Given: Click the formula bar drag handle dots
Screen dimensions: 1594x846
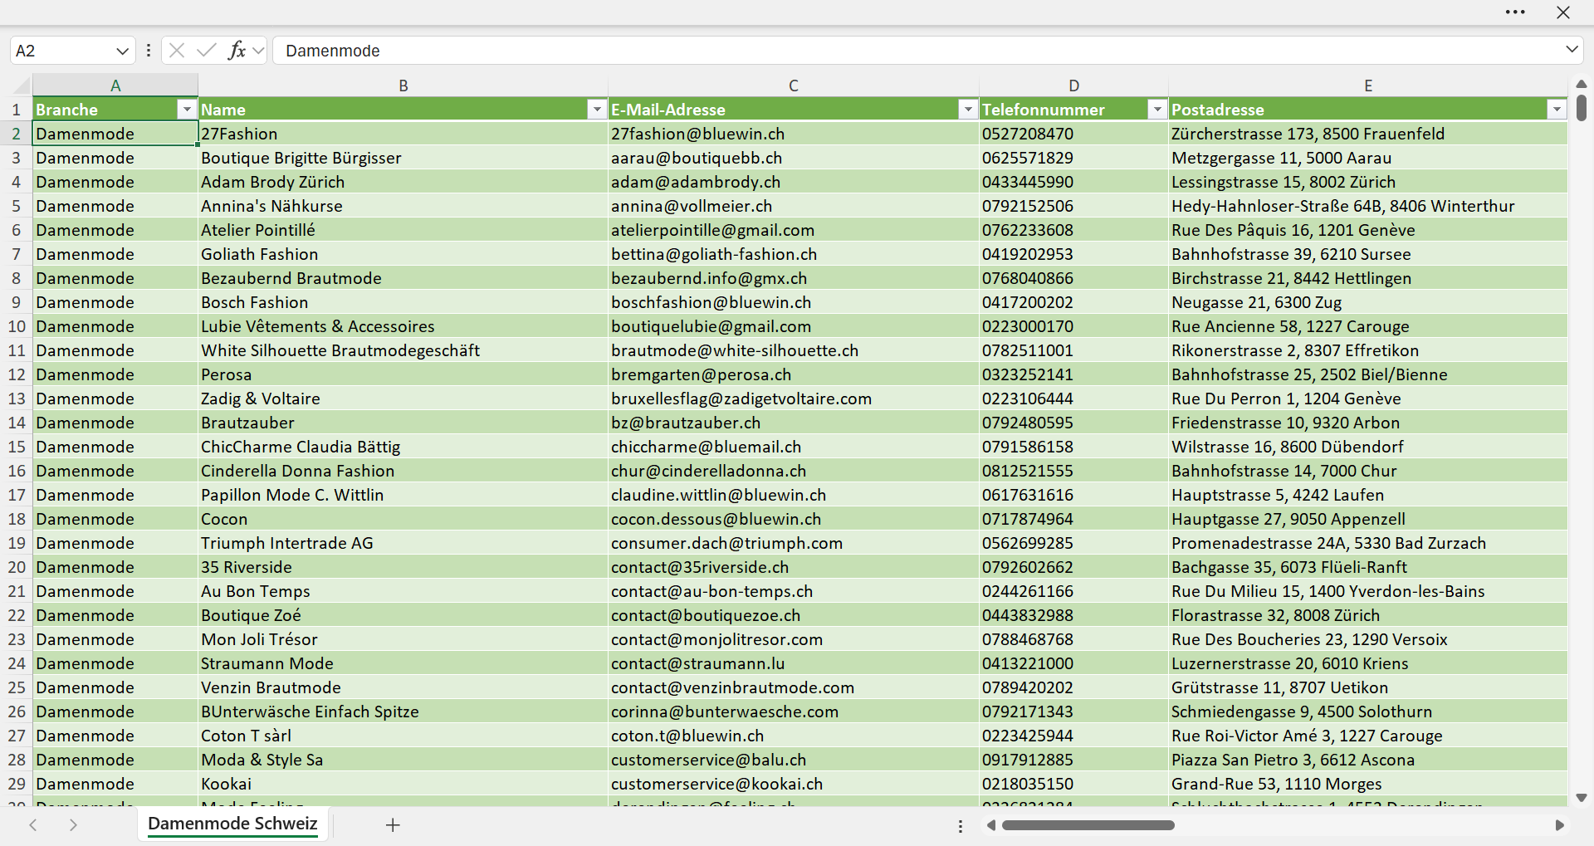Looking at the screenshot, I should [x=149, y=51].
